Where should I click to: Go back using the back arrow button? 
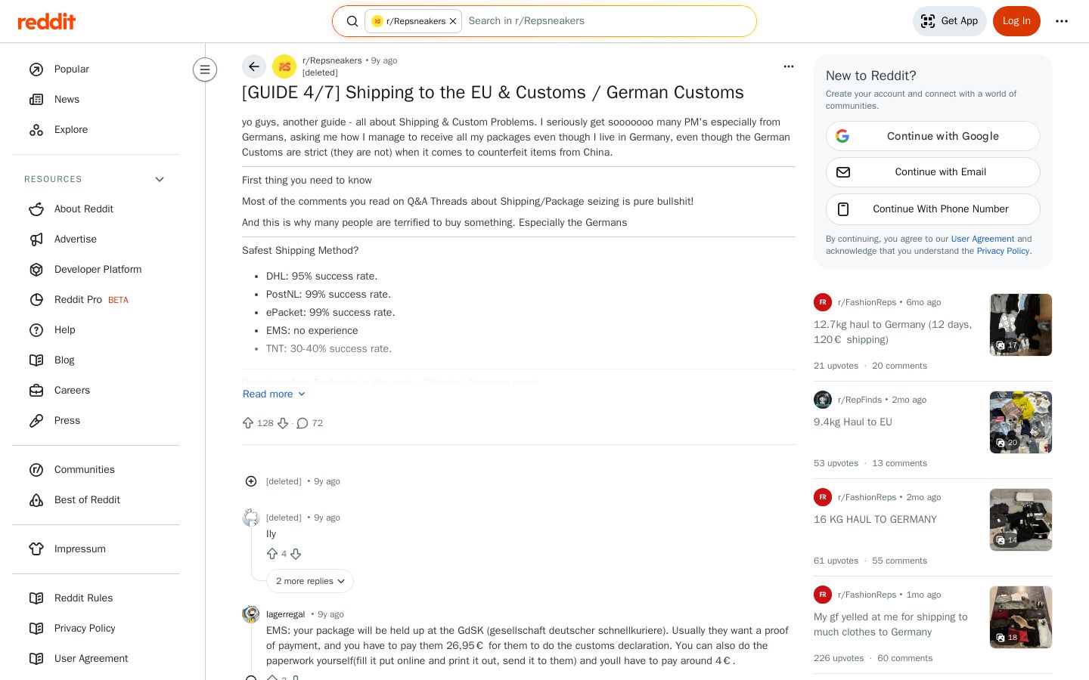(x=254, y=66)
